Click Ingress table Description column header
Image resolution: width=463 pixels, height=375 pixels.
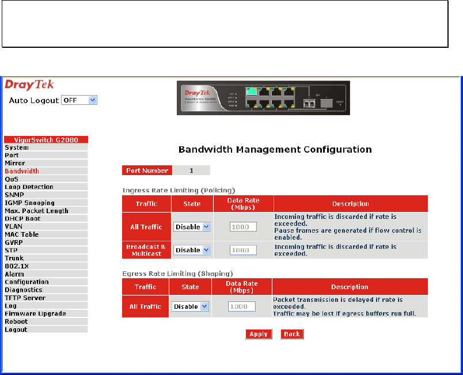click(x=351, y=204)
